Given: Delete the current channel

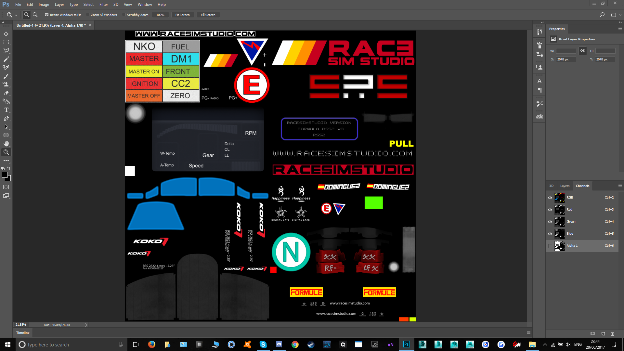Looking at the screenshot, I should [612, 333].
